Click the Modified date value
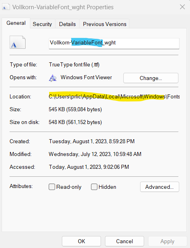This screenshot has width=190, height=248. pos(95,154)
